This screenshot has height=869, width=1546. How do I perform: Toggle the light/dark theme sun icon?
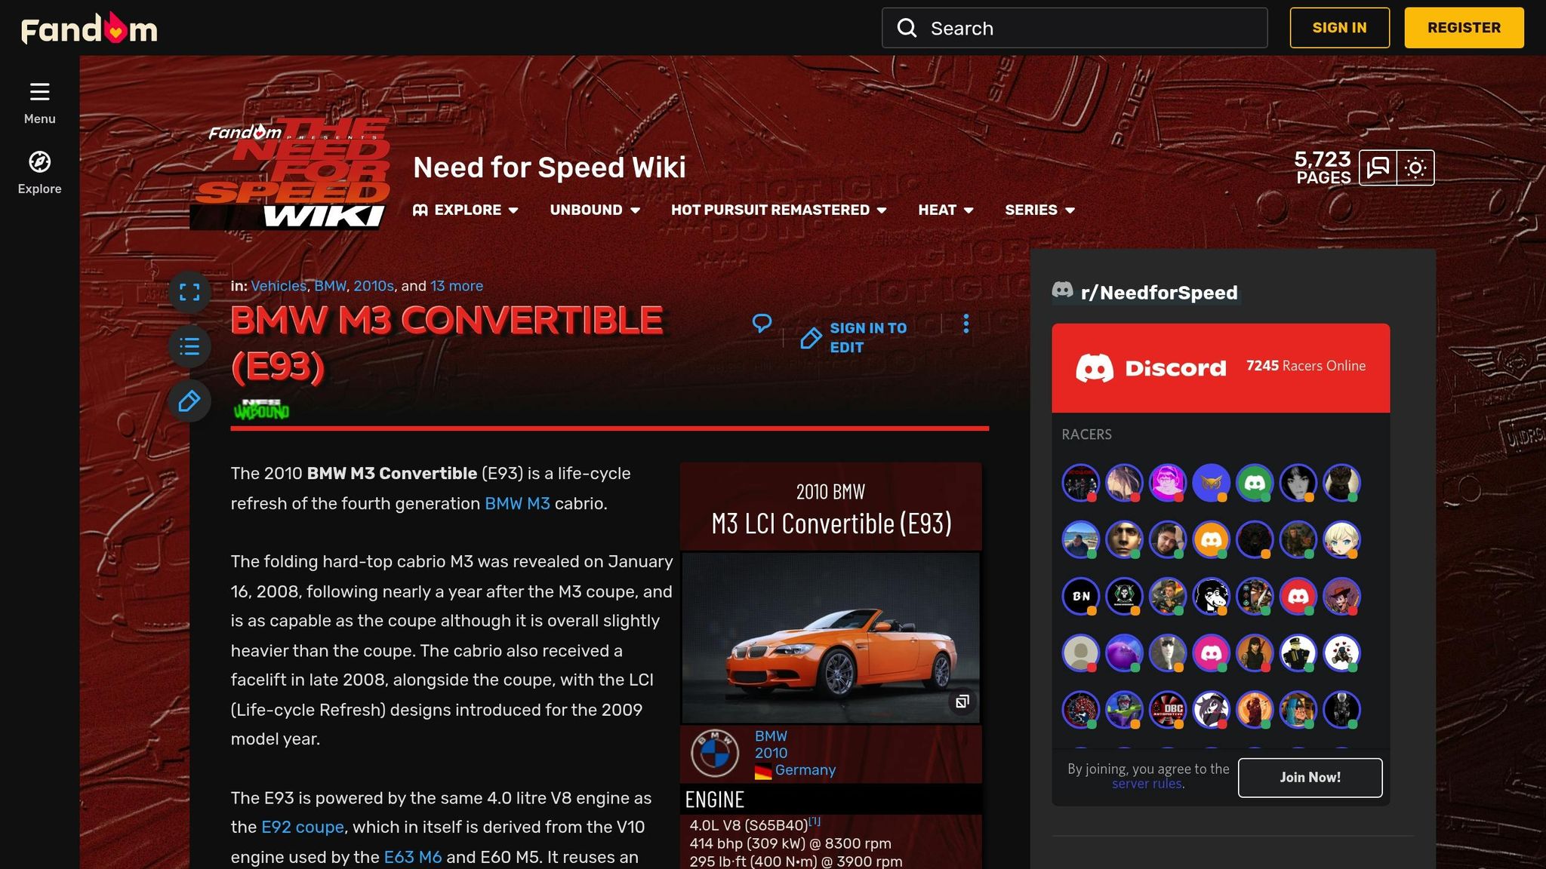(x=1415, y=167)
